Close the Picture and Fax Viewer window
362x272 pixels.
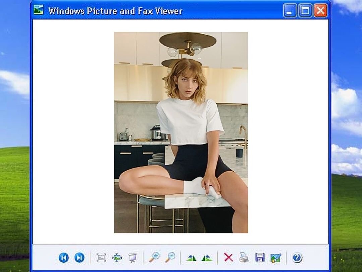click(x=320, y=11)
